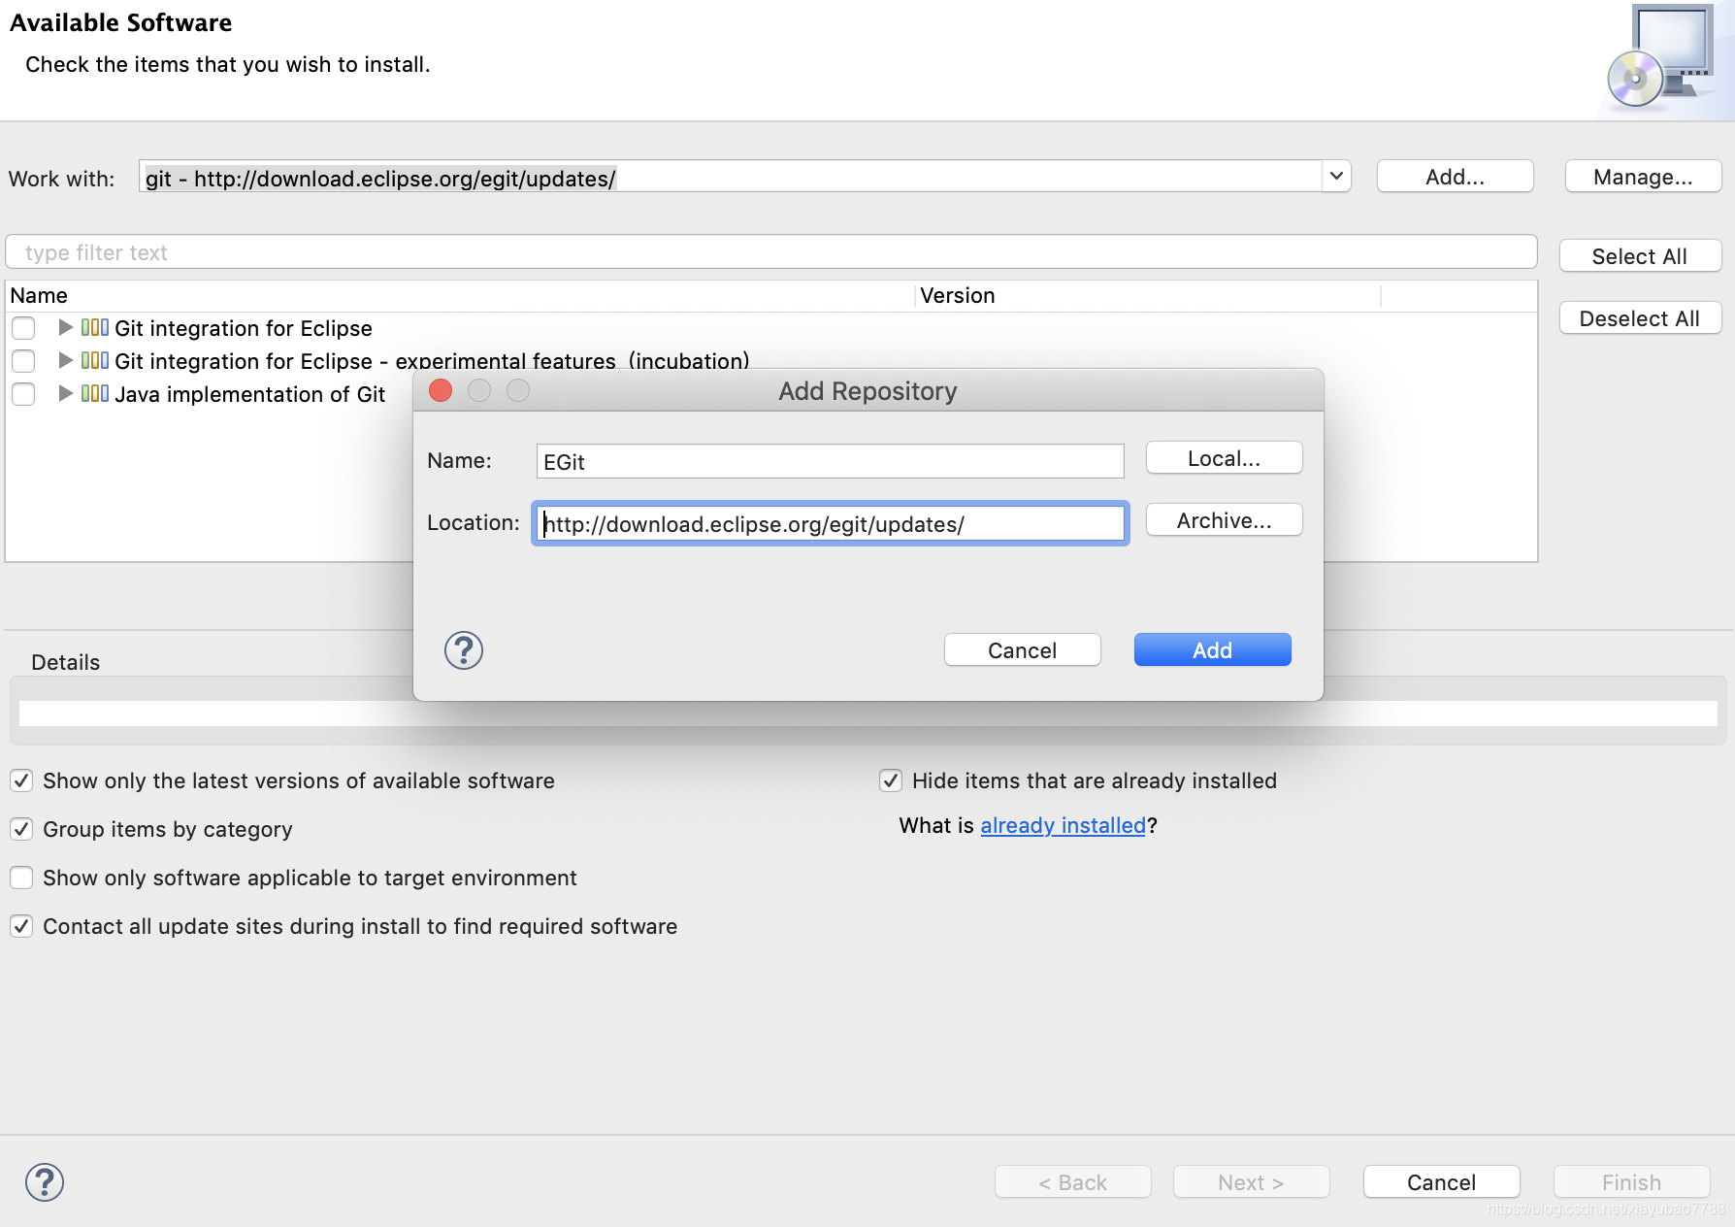
Task: Click Select All button
Action: 1640,256
